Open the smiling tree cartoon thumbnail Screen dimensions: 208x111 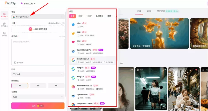[199, 33]
